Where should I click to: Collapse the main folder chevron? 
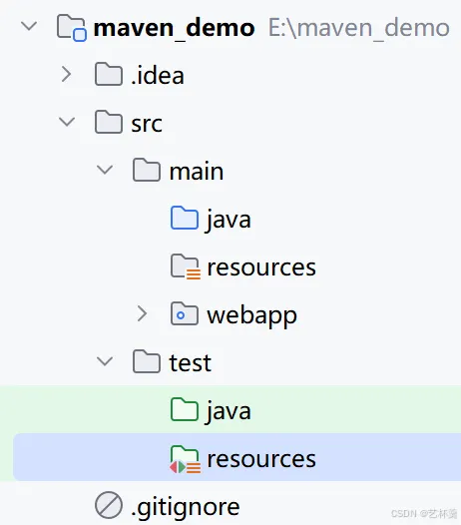[x=105, y=170]
